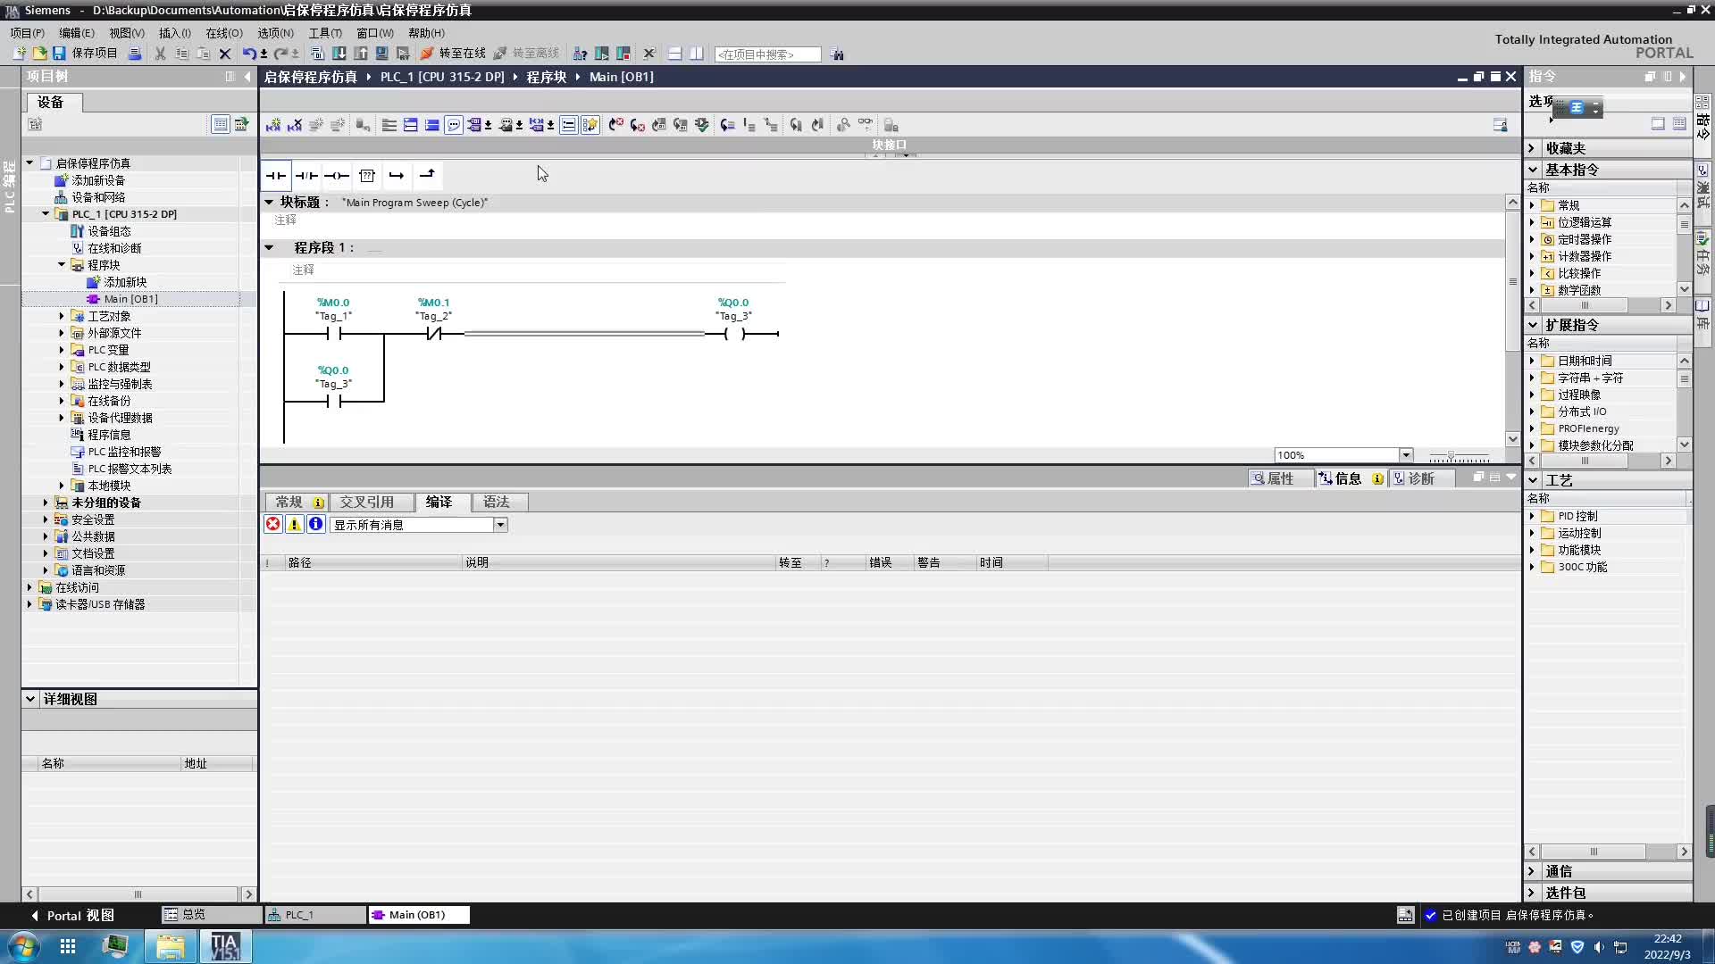The image size is (1715, 964).
Task: Toggle favorites display in editor
Action: click(590, 125)
